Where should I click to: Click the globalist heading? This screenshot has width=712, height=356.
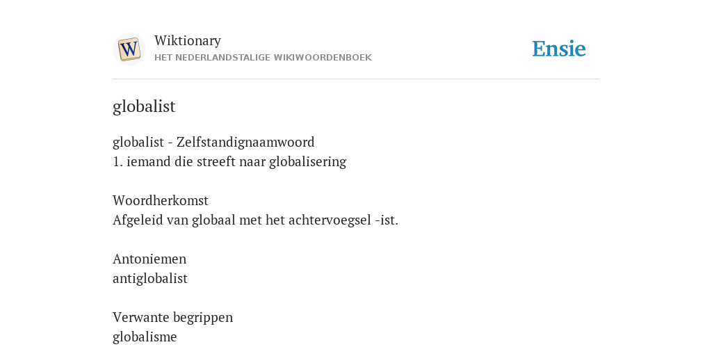click(144, 106)
